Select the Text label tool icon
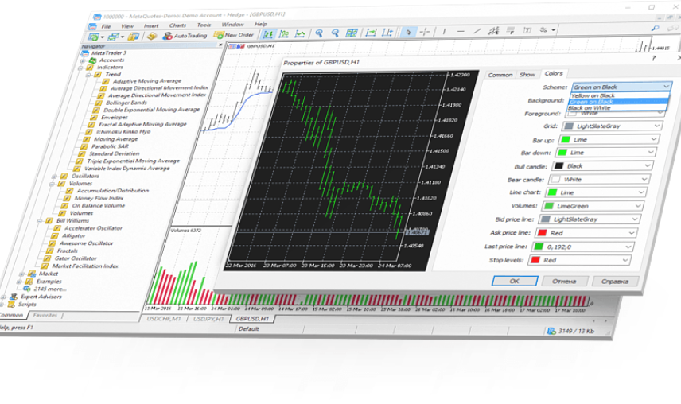 pos(527,30)
